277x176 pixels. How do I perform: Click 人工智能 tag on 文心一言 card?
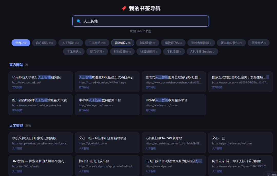coord(217,148)
